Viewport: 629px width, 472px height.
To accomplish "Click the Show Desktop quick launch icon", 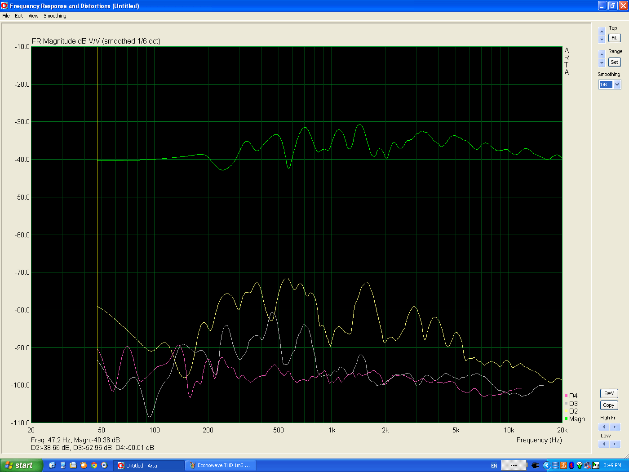I will tap(62, 465).
